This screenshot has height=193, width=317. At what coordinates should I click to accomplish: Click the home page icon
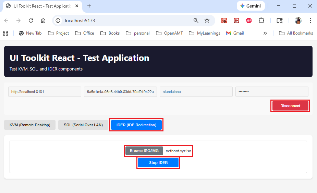(43, 21)
